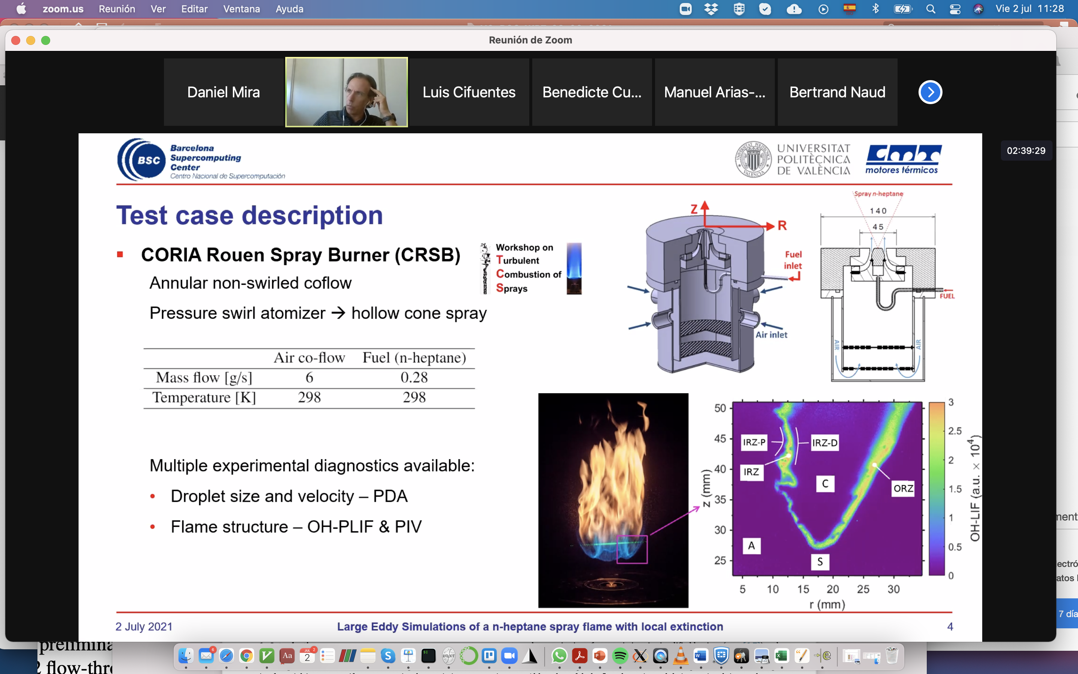The height and width of the screenshot is (674, 1078).
Task: Open the Bluetooth status menu
Action: coord(876,9)
